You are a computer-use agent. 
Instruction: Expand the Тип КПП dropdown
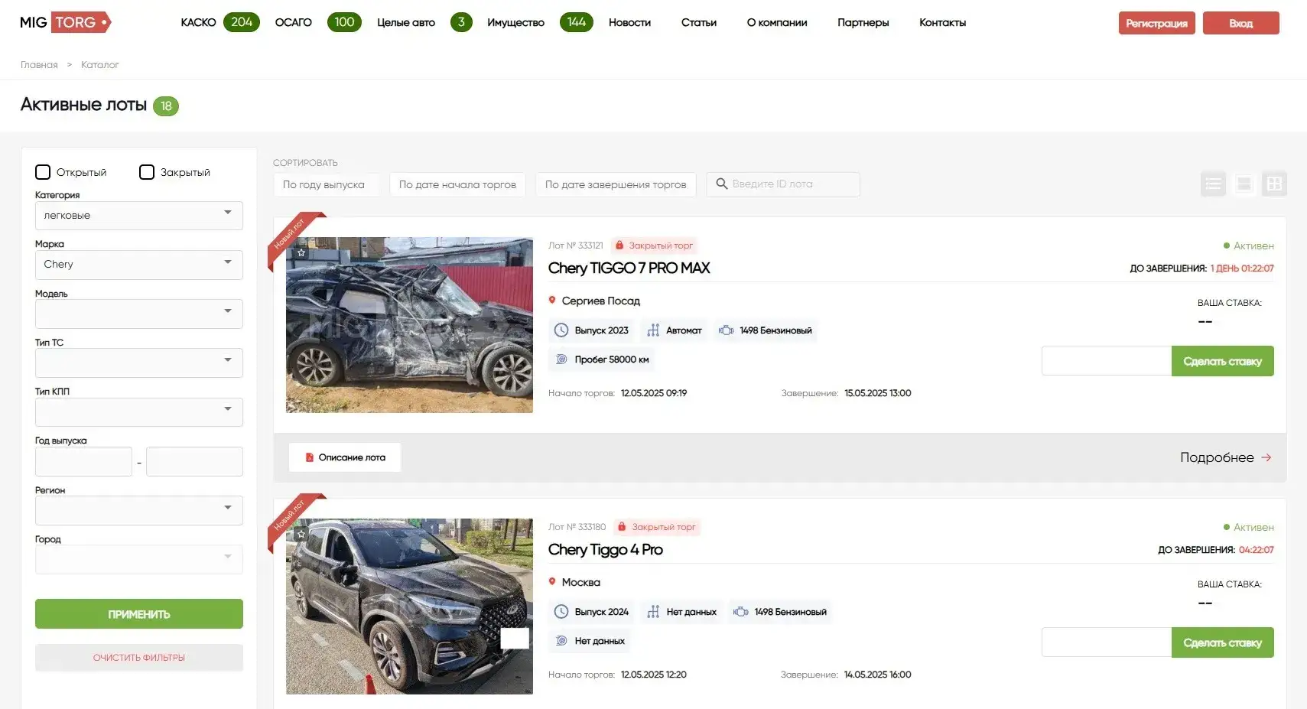coord(139,411)
